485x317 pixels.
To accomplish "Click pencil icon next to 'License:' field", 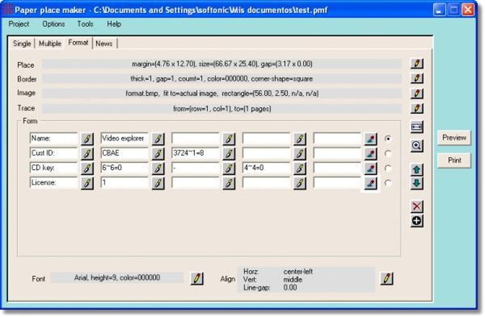I will [x=87, y=183].
